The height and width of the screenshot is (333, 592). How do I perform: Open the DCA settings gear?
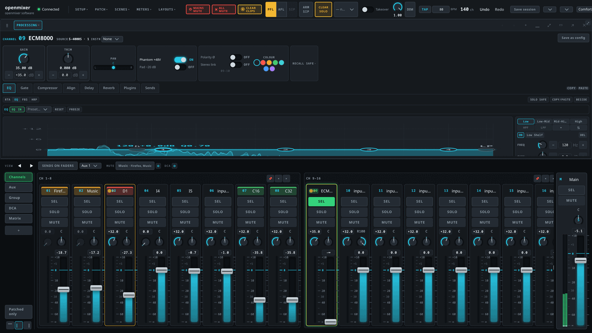pyautogui.click(x=174, y=166)
